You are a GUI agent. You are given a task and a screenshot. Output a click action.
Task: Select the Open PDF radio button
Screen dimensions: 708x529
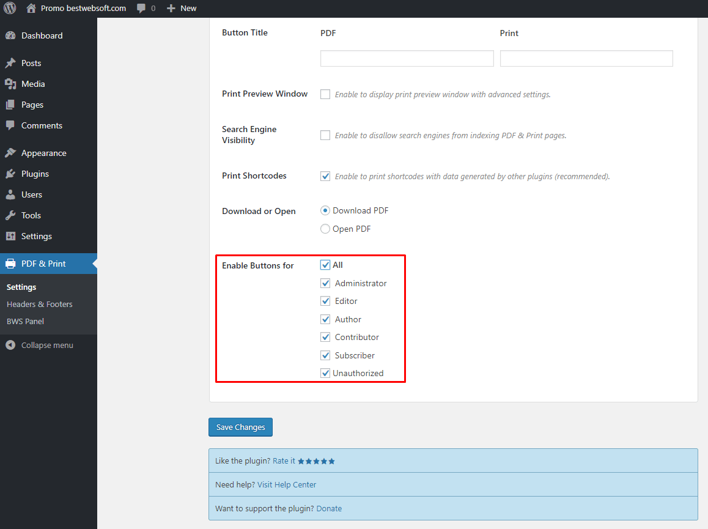tap(325, 229)
